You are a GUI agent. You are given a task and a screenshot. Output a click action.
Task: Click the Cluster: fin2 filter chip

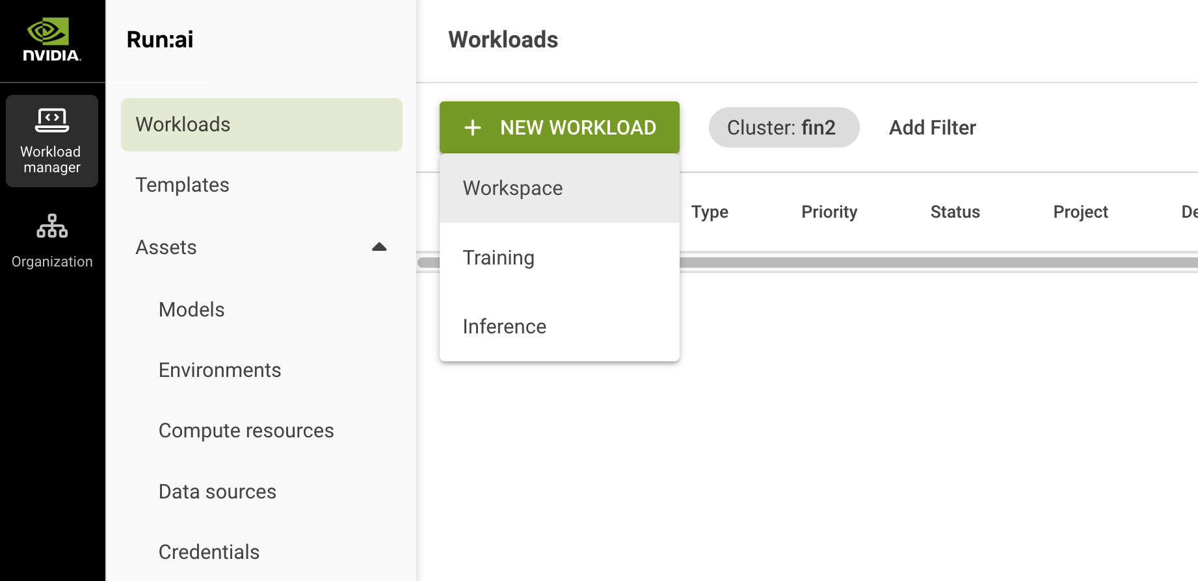(784, 127)
